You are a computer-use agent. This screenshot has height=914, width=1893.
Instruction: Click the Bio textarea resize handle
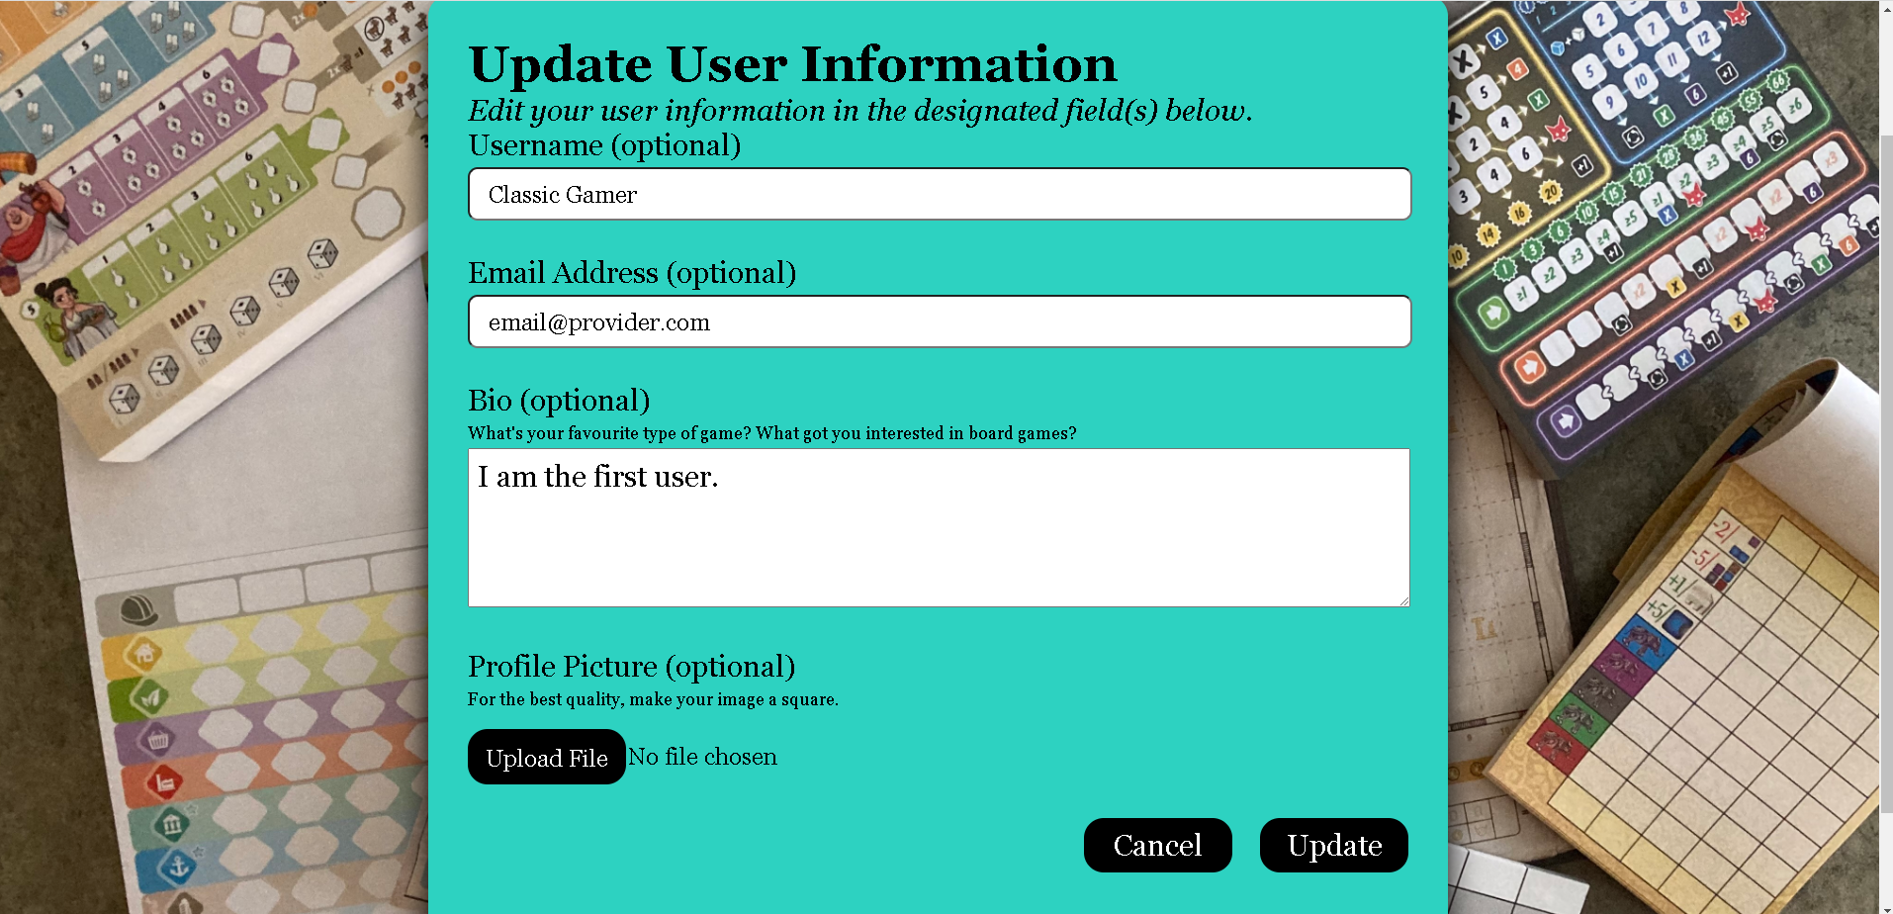(x=1403, y=600)
